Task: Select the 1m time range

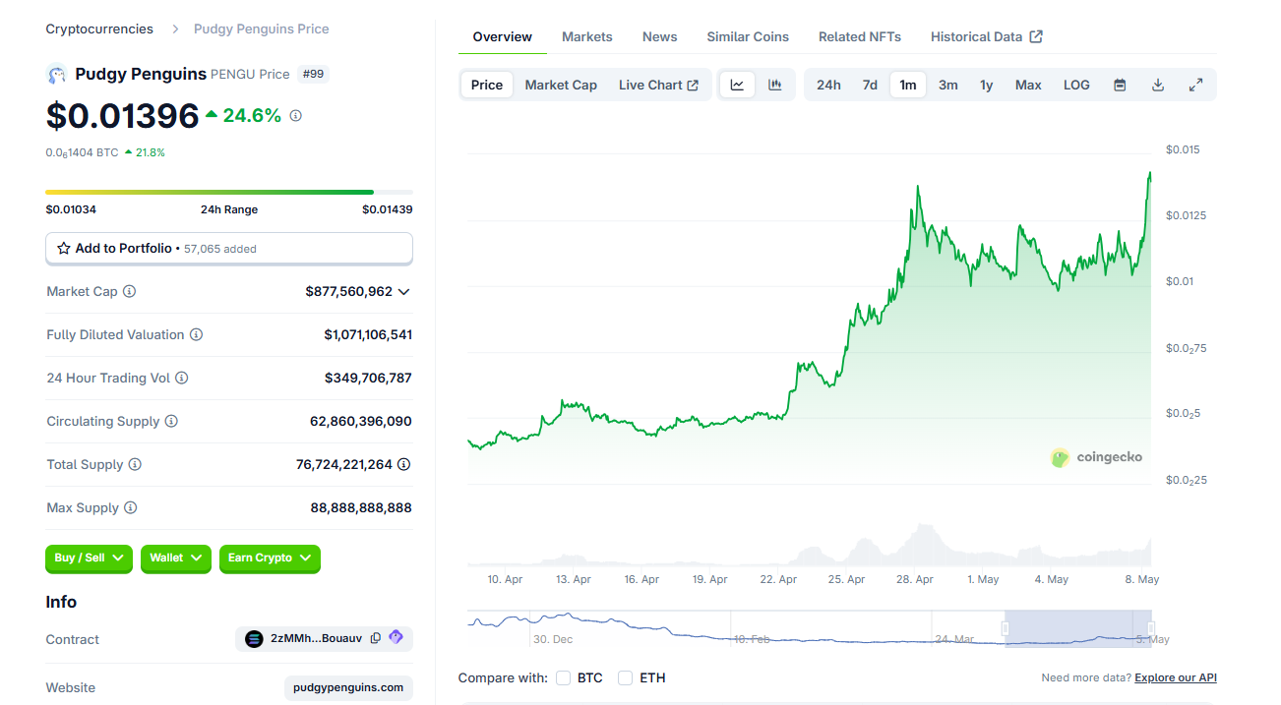Action: coord(908,85)
